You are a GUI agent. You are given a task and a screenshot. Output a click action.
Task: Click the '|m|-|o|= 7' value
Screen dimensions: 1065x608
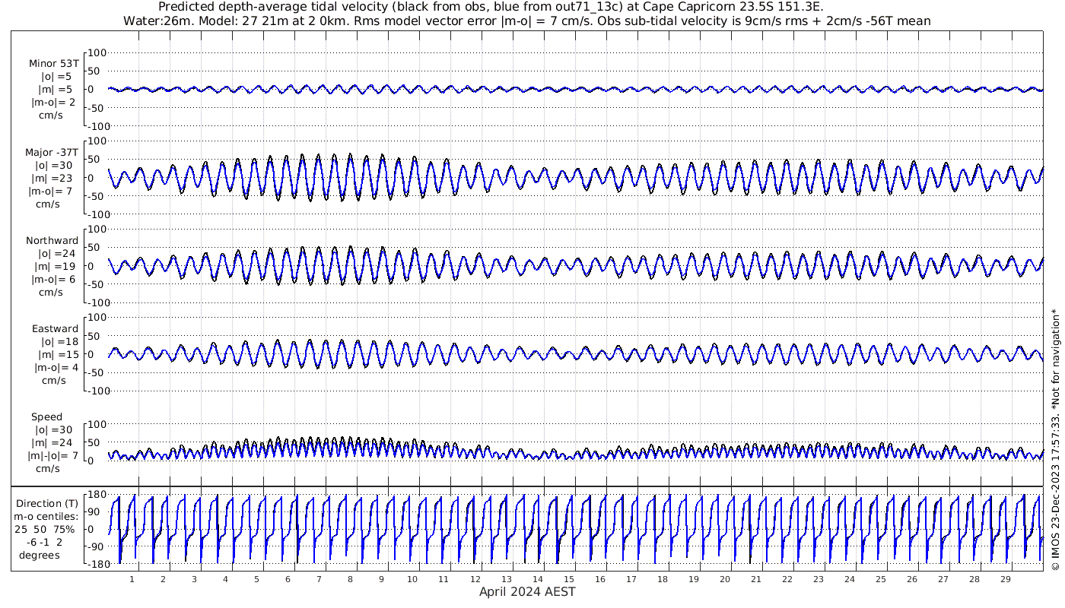pos(52,456)
